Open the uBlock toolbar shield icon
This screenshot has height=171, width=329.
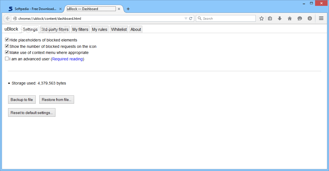click(x=310, y=18)
